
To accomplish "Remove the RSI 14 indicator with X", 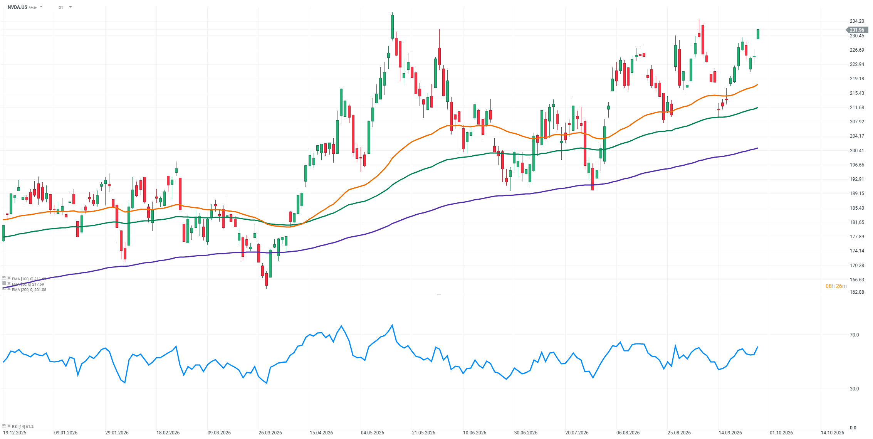I will tap(9, 426).
